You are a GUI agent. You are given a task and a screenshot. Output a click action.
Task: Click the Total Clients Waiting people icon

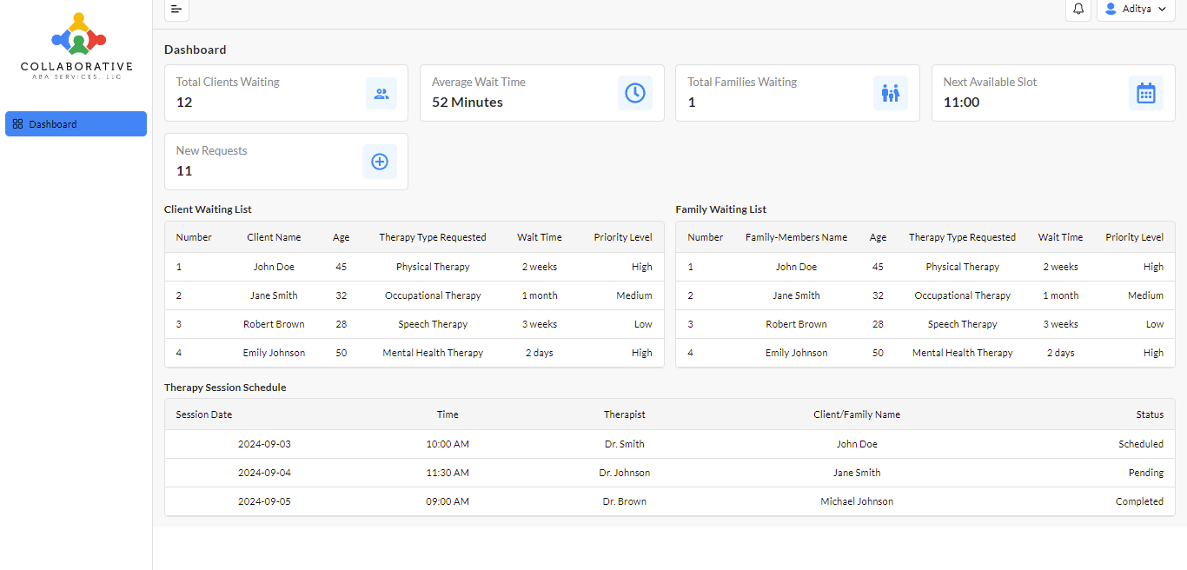381,93
